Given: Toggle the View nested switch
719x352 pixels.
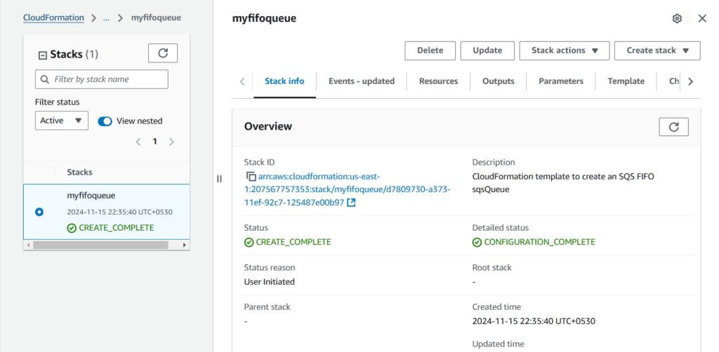Looking at the screenshot, I should (105, 121).
